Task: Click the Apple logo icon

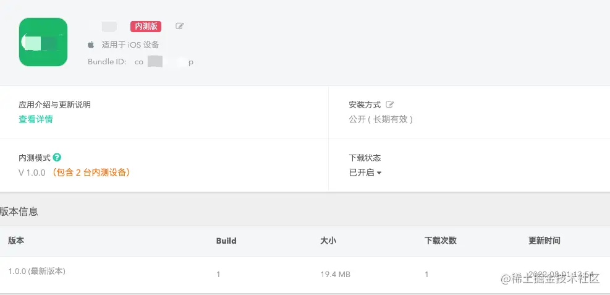Action: (91, 45)
